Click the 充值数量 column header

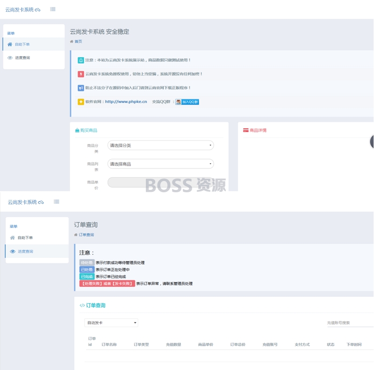pyautogui.click(x=173, y=344)
